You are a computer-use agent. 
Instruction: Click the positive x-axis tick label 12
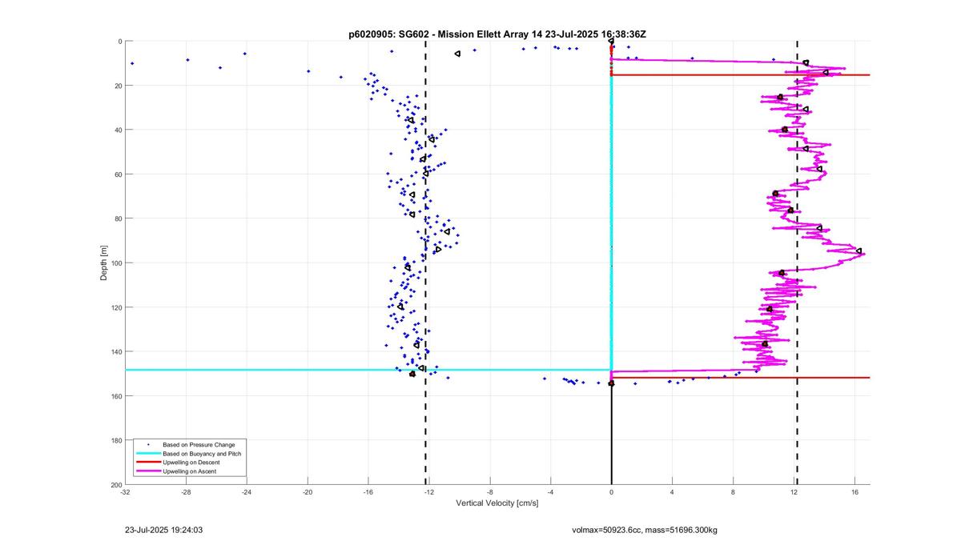pyautogui.click(x=794, y=492)
